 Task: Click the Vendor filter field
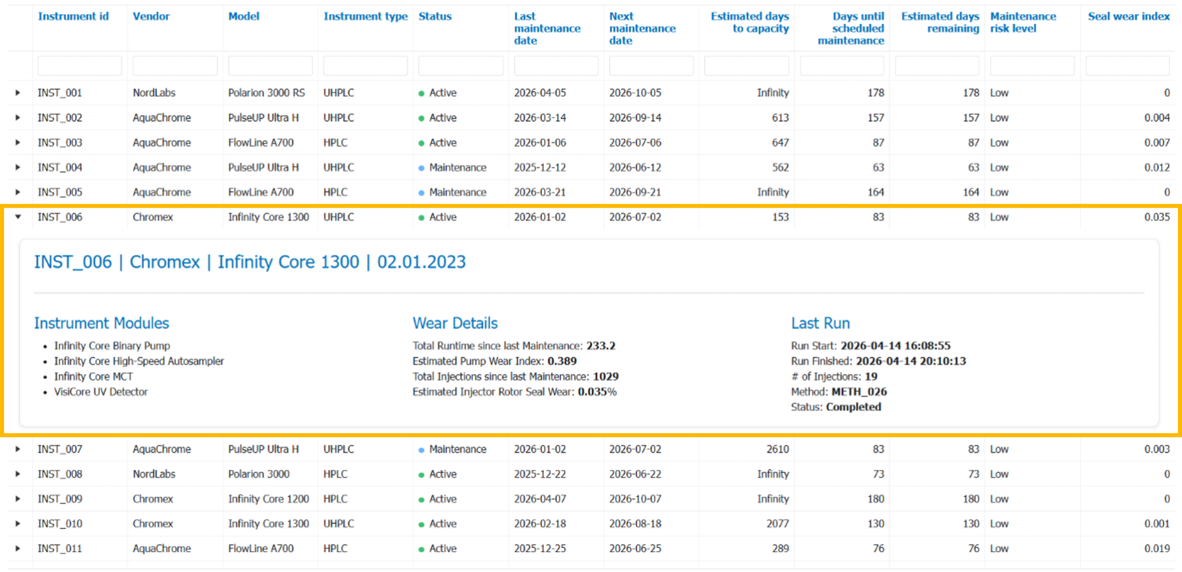coord(175,66)
